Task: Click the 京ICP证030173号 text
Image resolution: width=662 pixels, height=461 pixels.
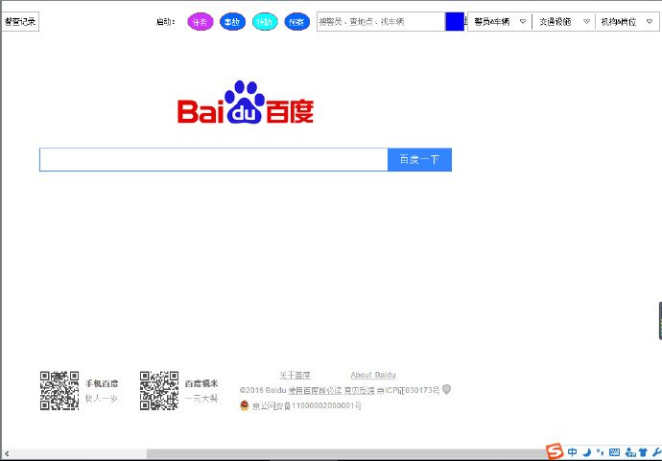Action: (409, 391)
